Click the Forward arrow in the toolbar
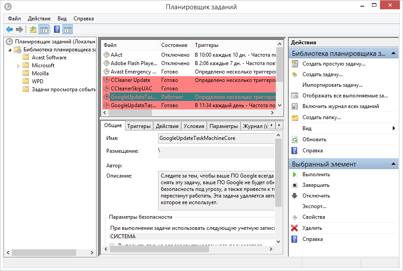The width and height of the screenshot is (403, 271). pyautogui.click(x=19, y=30)
